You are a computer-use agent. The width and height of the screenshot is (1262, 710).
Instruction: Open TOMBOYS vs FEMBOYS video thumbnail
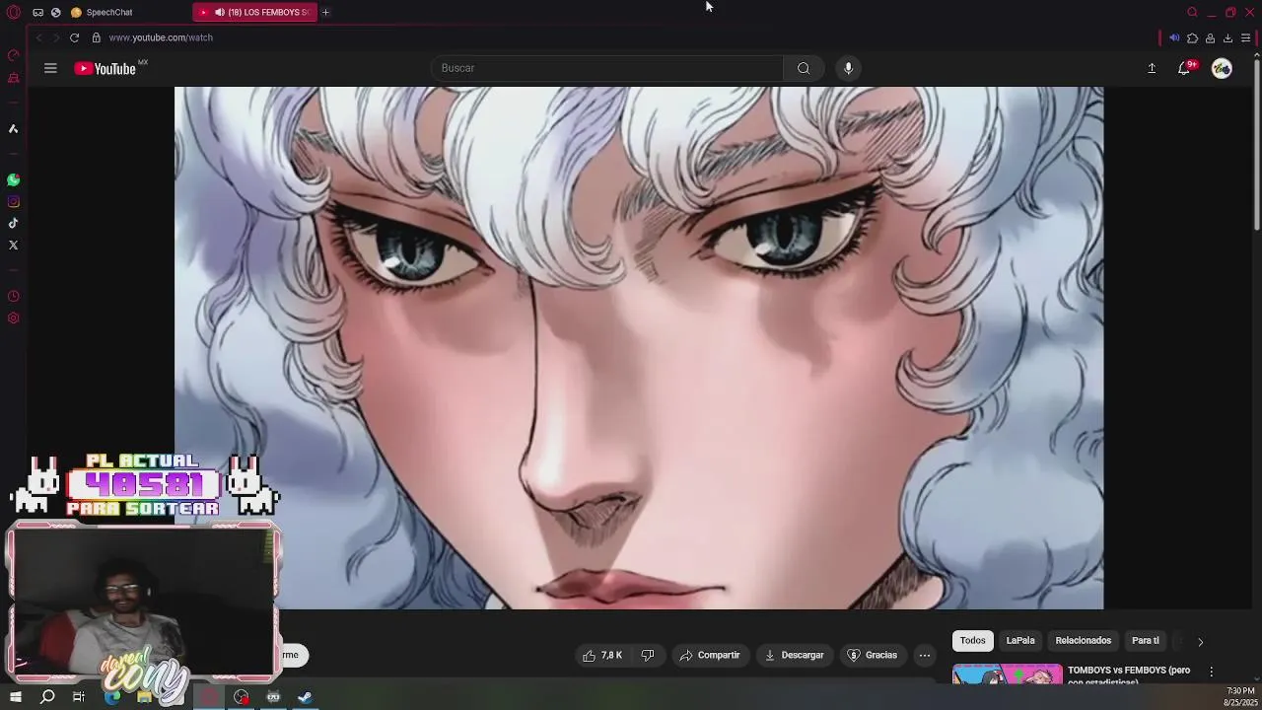tap(1008, 674)
